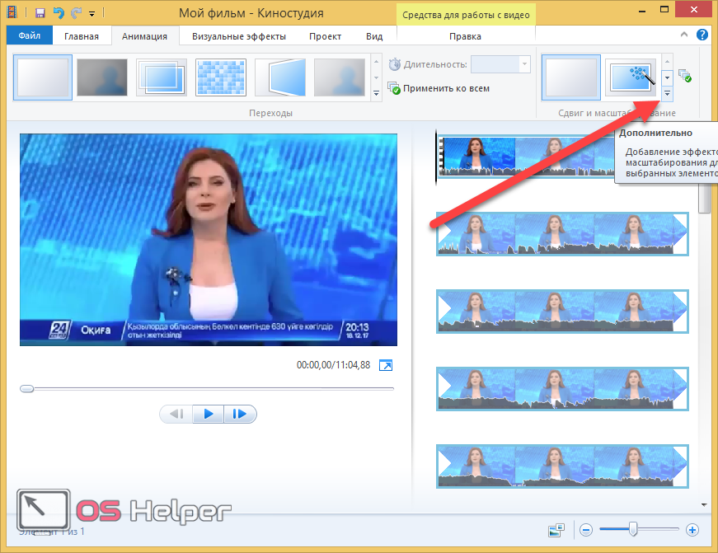Select the blurred crossfade transition thumbnail
This screenshot has width=718, height=553.
(101, 77)
